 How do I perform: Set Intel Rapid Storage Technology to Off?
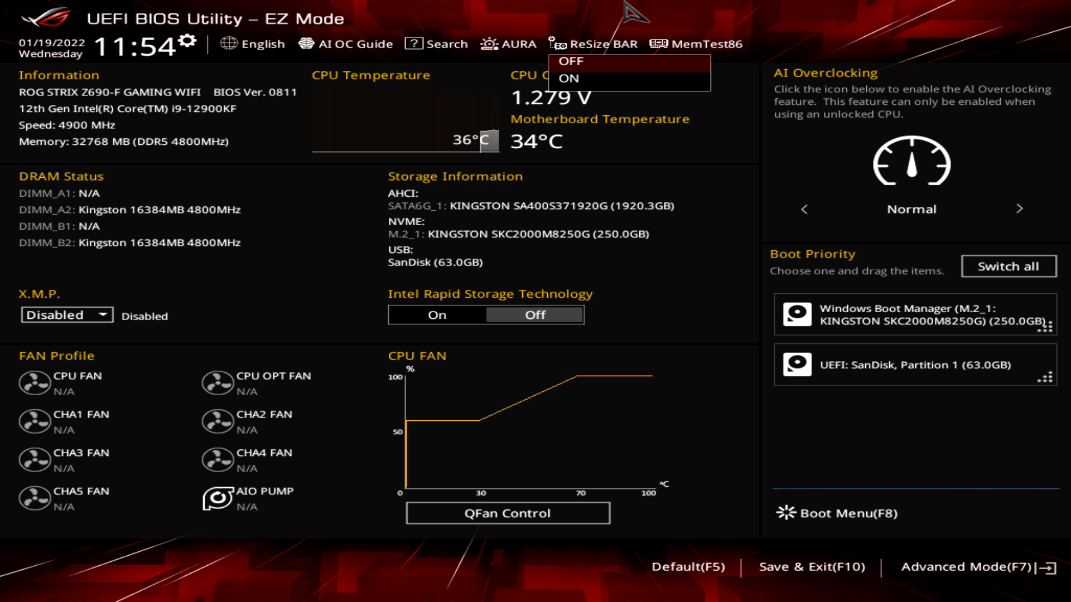click(x=535, y=315)
